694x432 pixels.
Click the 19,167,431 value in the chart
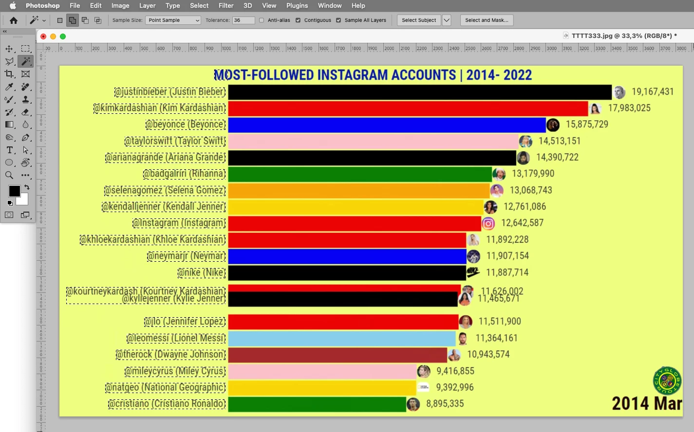[653, 92]
